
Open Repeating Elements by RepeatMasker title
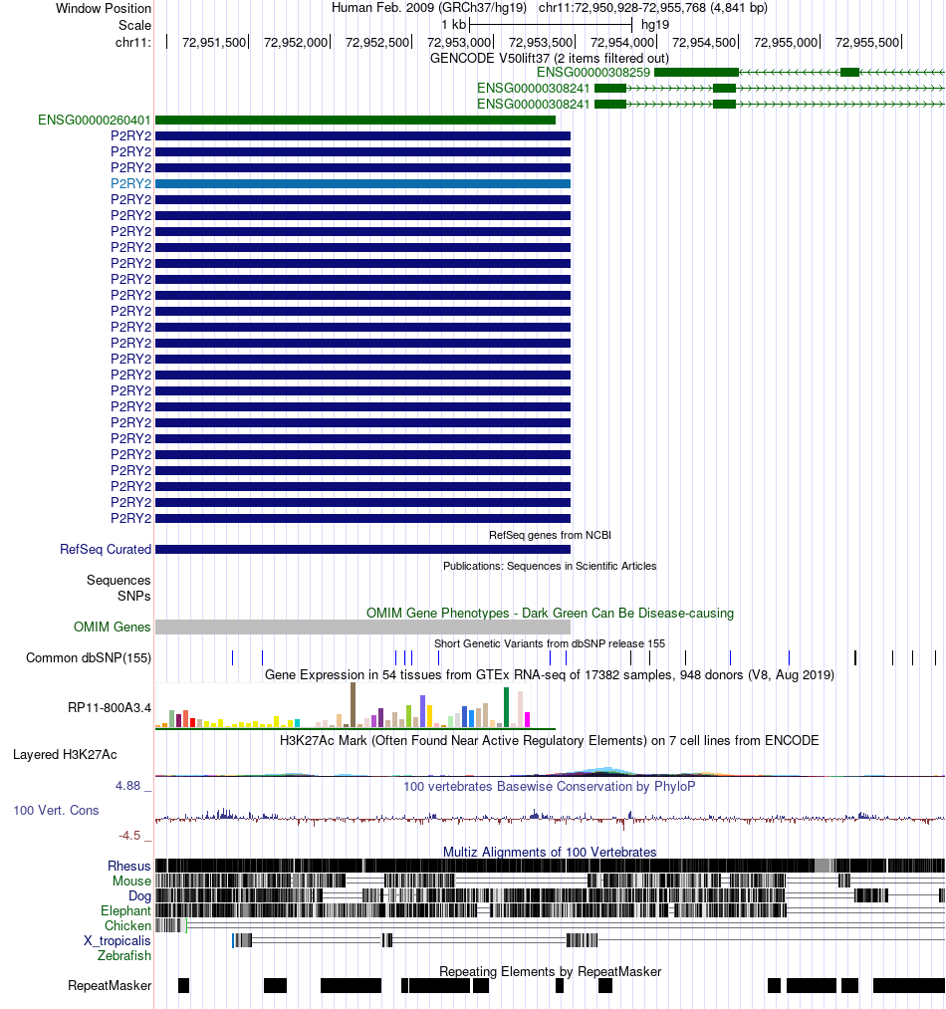pyautogui.click(x=550, y=972)
